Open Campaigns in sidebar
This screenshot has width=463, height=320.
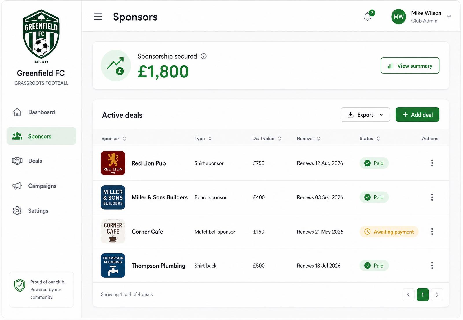41,186
